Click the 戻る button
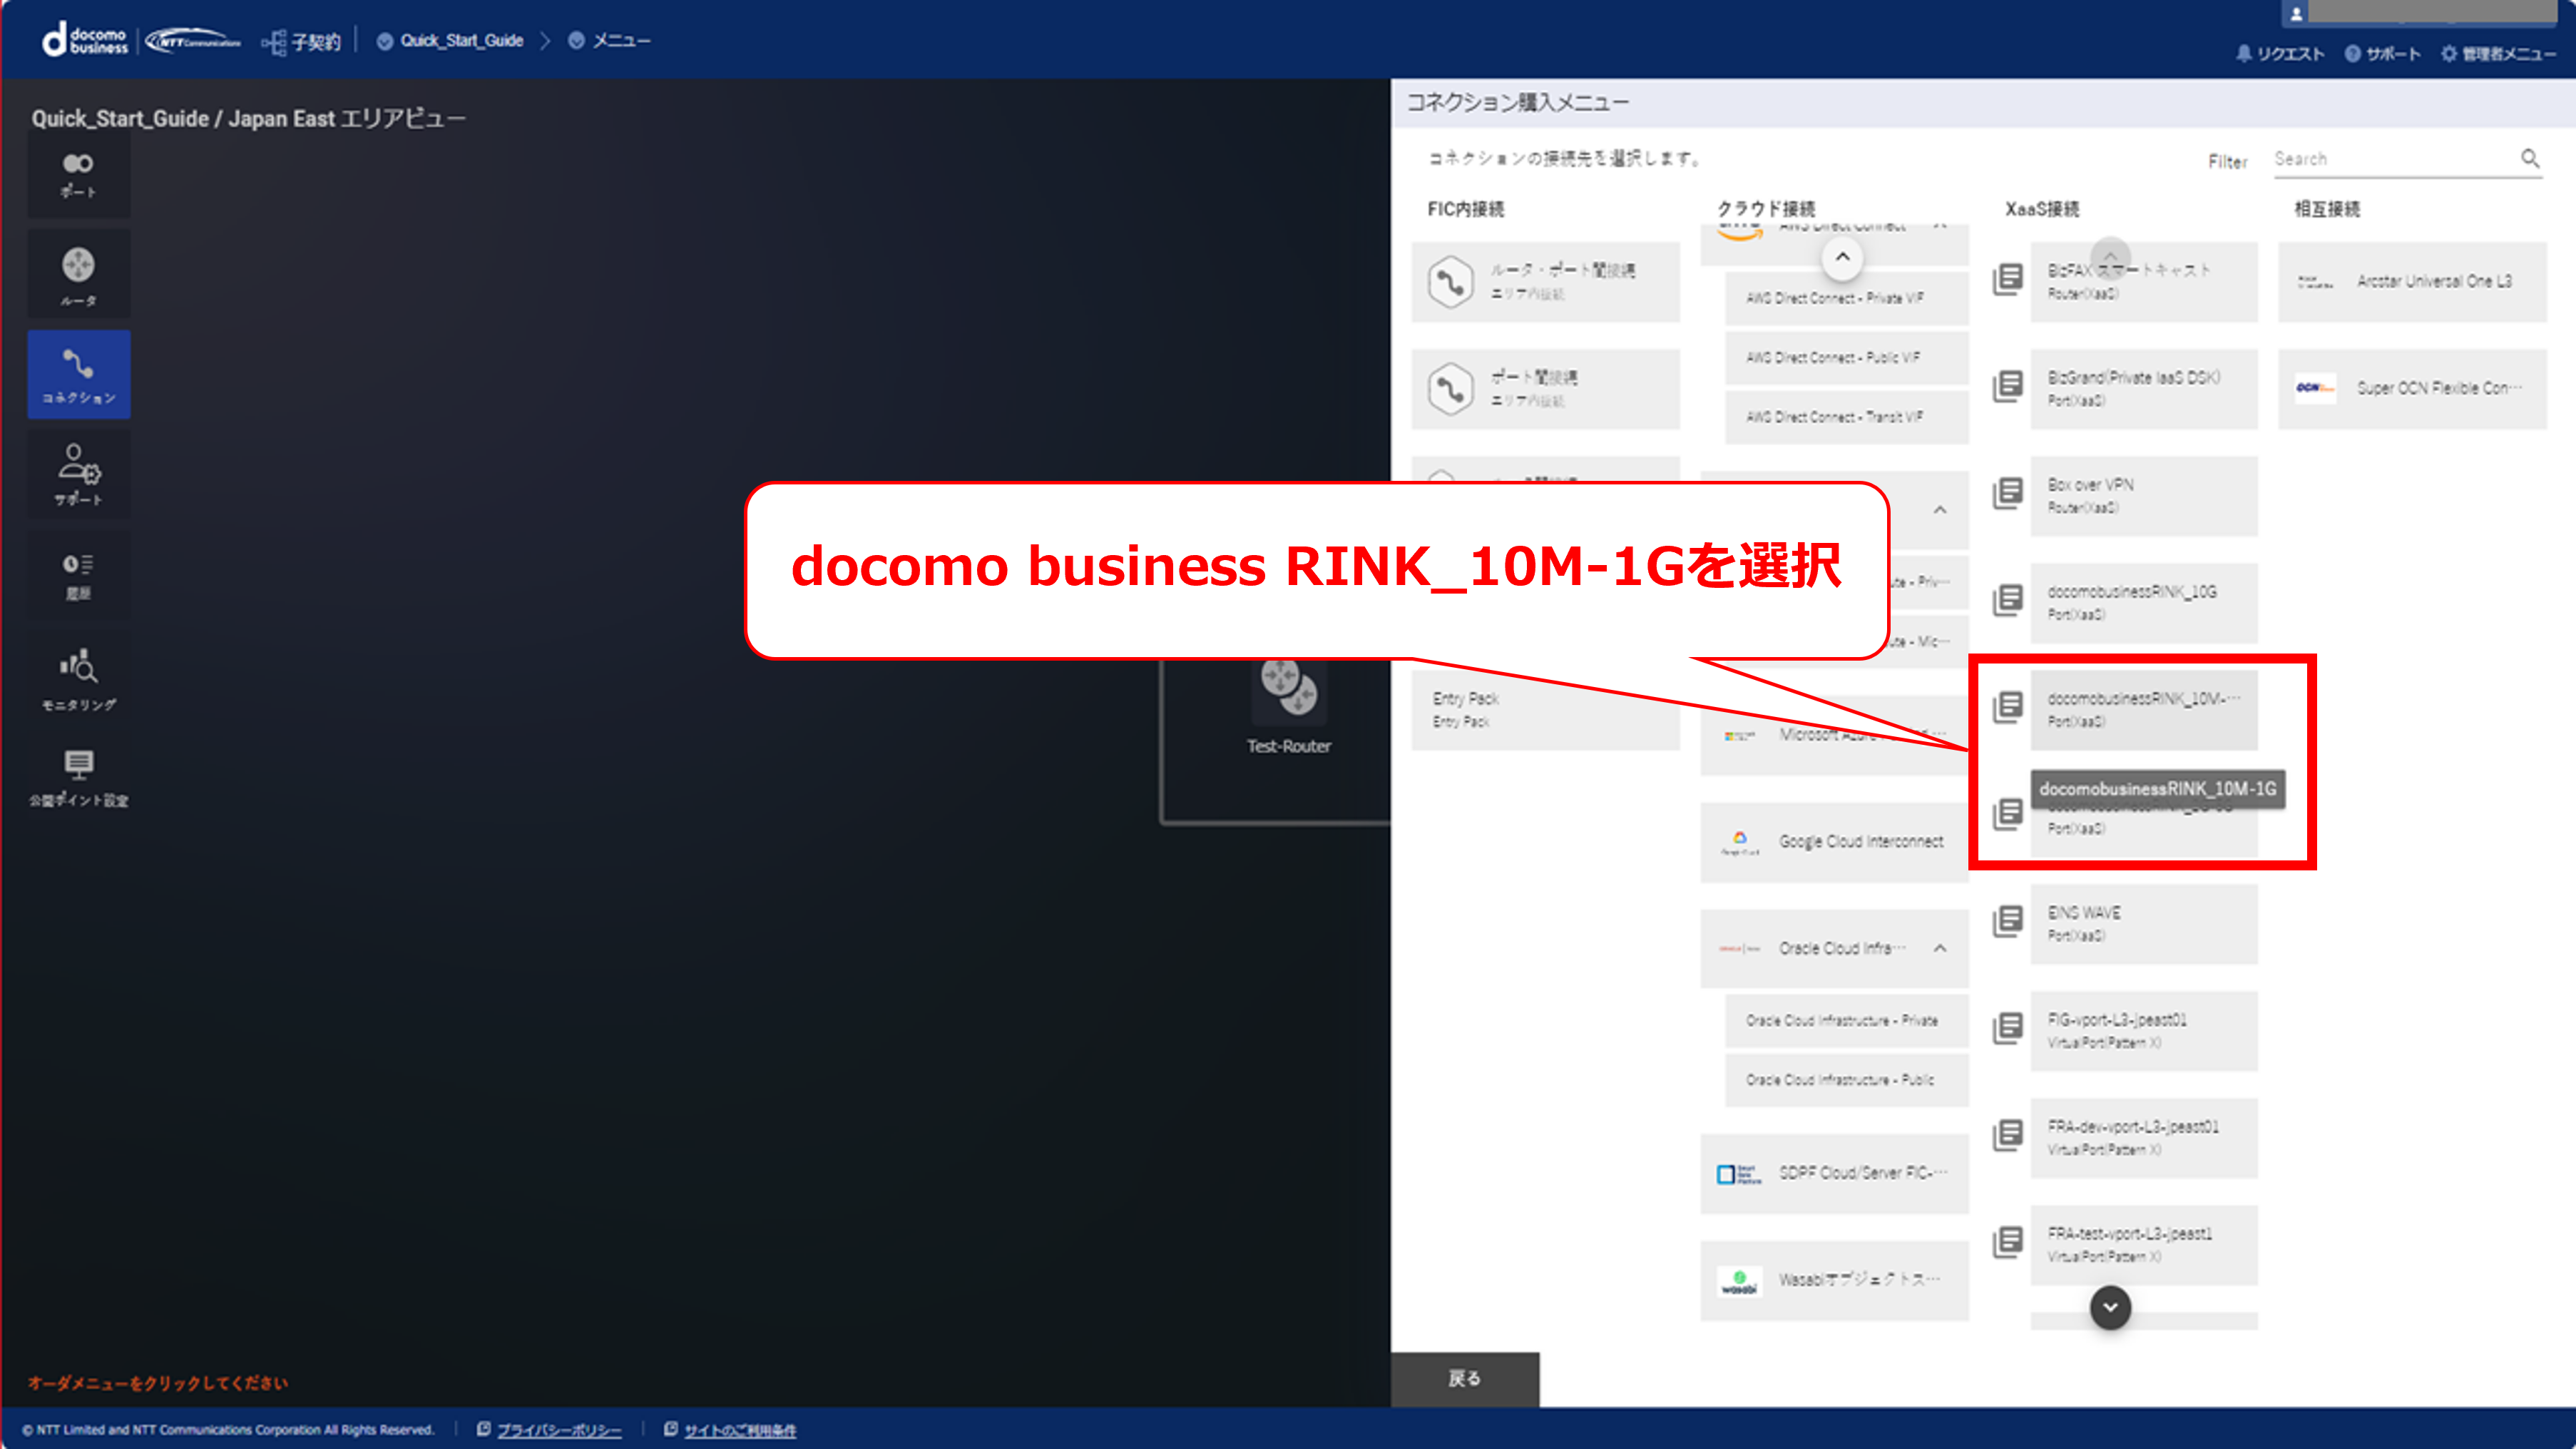Viewport: 2576px width, 1449px height. [x=1465, y=1379]
